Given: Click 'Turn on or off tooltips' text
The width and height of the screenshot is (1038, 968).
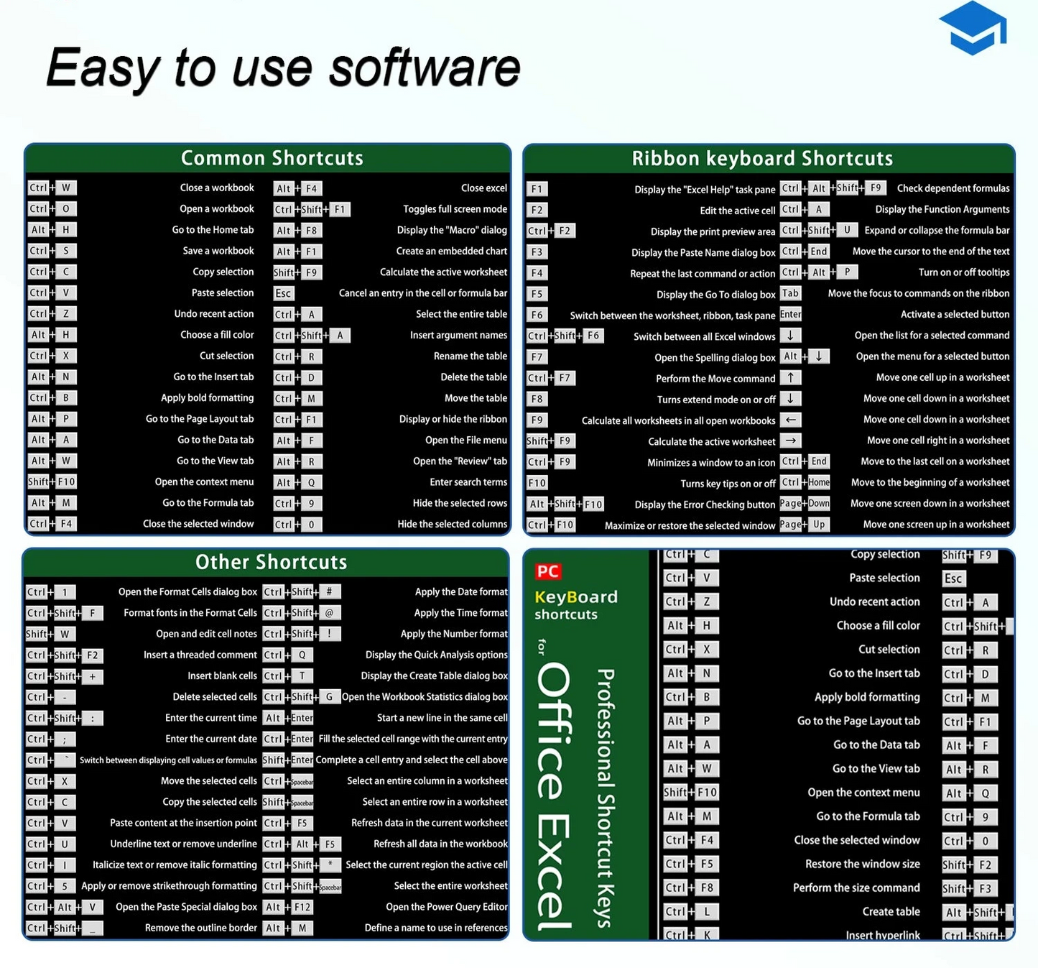Looking at the screenshot, I should point(964,272).
